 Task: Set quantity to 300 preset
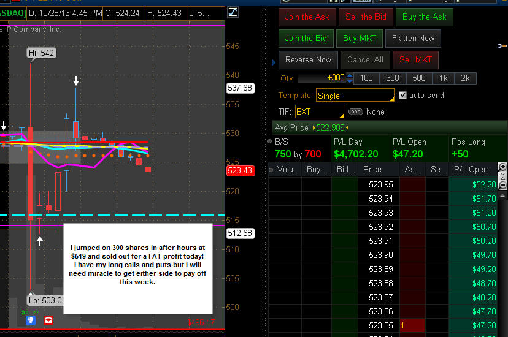tap(392, 78)
